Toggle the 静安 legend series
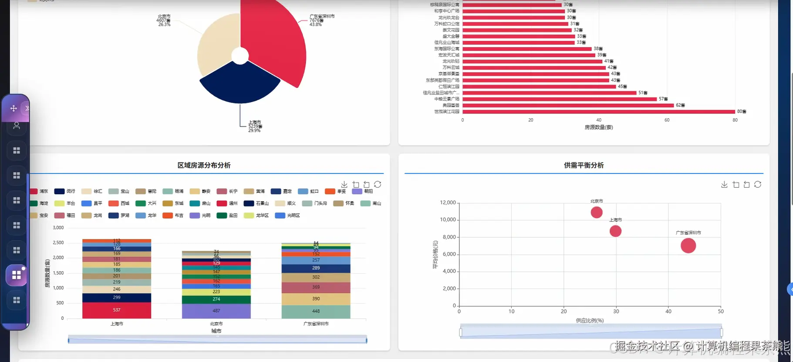 (200, 191)
